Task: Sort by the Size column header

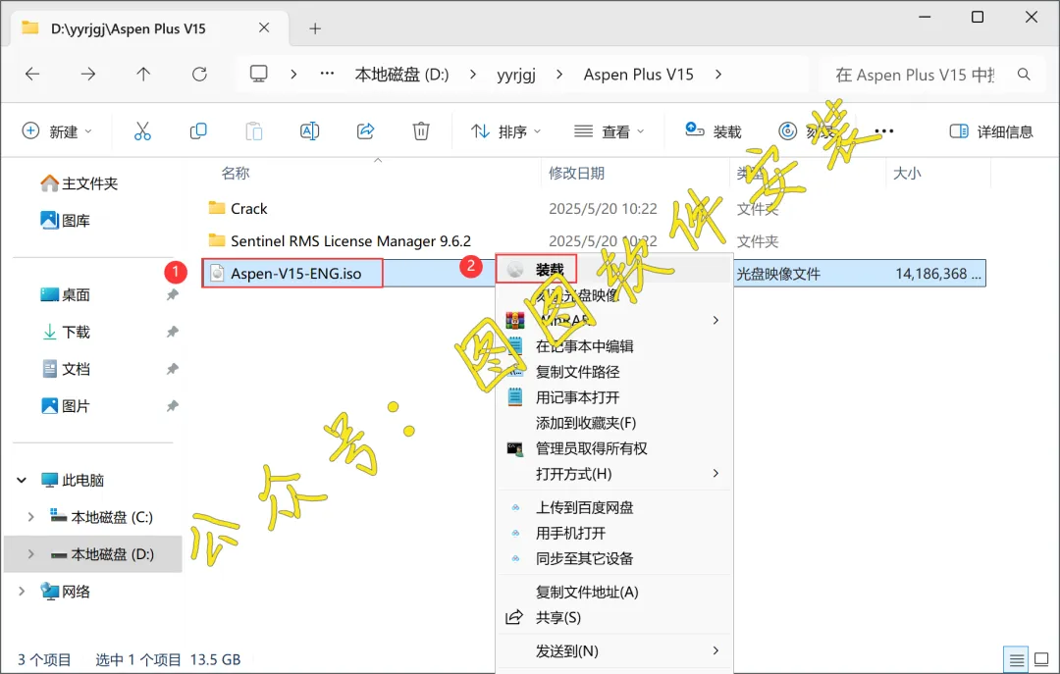Action: pyautogui.click(x=907, y=173)
